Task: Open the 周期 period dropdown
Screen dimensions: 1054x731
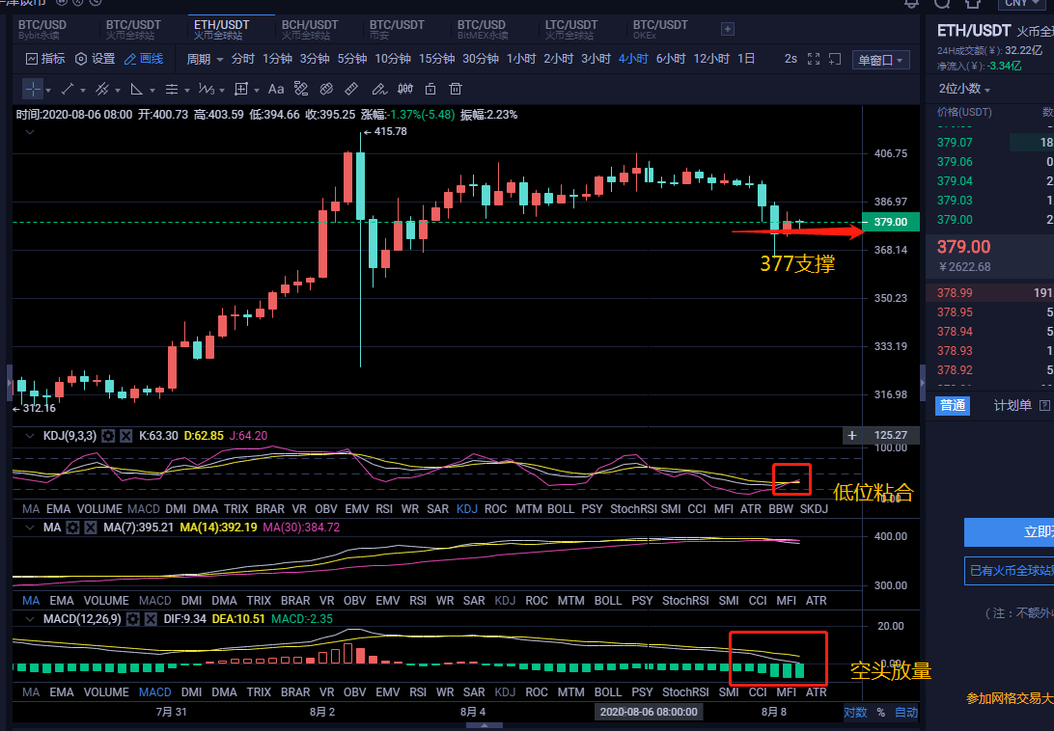Action: click(205, 59)
